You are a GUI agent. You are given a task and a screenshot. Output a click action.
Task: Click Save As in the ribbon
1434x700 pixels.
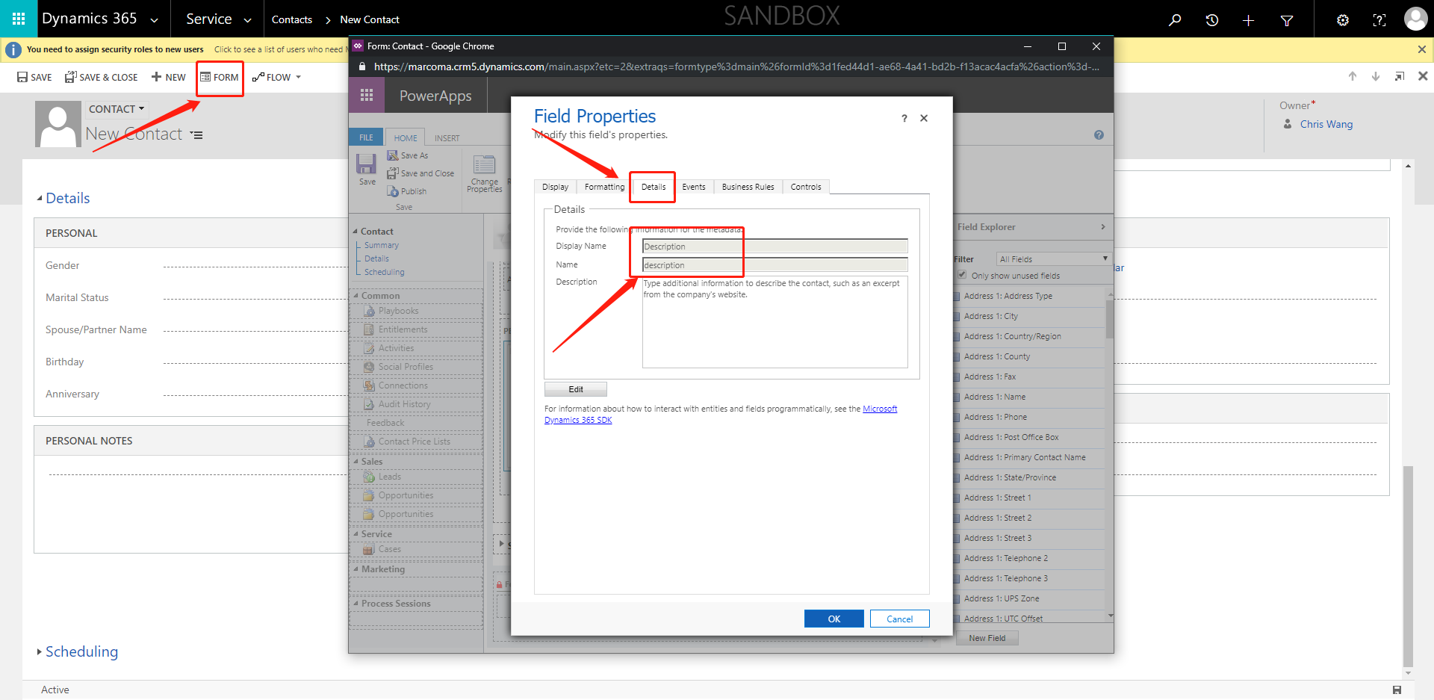click(408, 155)
